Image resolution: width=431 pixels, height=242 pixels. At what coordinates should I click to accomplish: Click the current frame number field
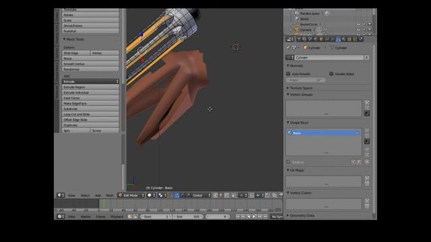click(x=218, y=216)
